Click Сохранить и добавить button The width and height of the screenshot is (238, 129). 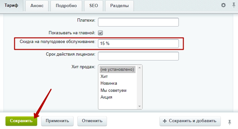pyautogui.click(x=190, y=121)
